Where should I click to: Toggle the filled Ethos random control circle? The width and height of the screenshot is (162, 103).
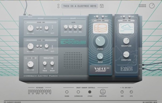90,92
